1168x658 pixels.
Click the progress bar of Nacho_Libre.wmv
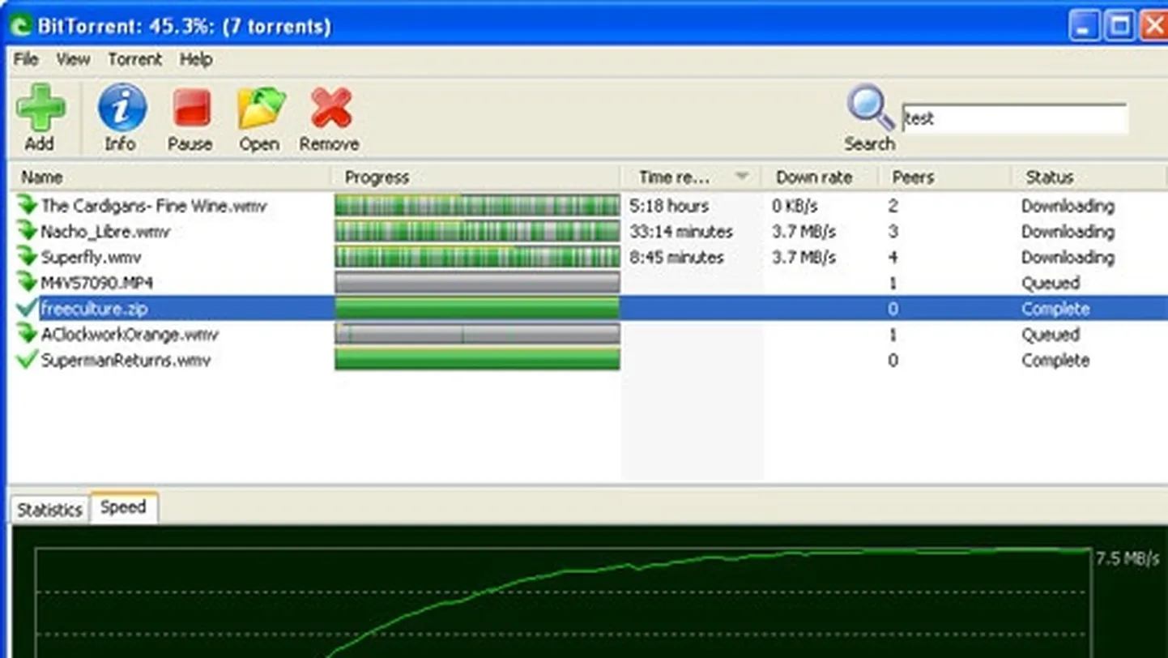coord(477,231)
